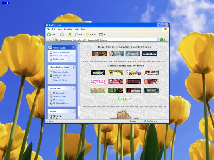Click the Now! banner with red figure

click(x=134, y=90)
